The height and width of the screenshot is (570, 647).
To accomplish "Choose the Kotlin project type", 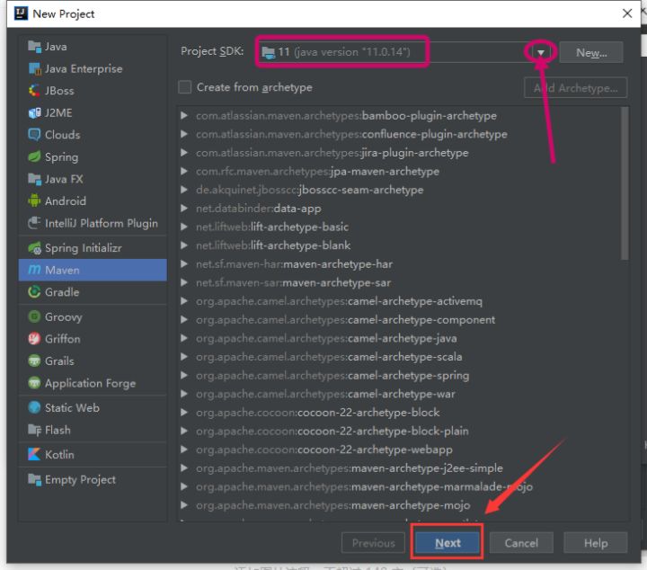I will click(93, 454).
